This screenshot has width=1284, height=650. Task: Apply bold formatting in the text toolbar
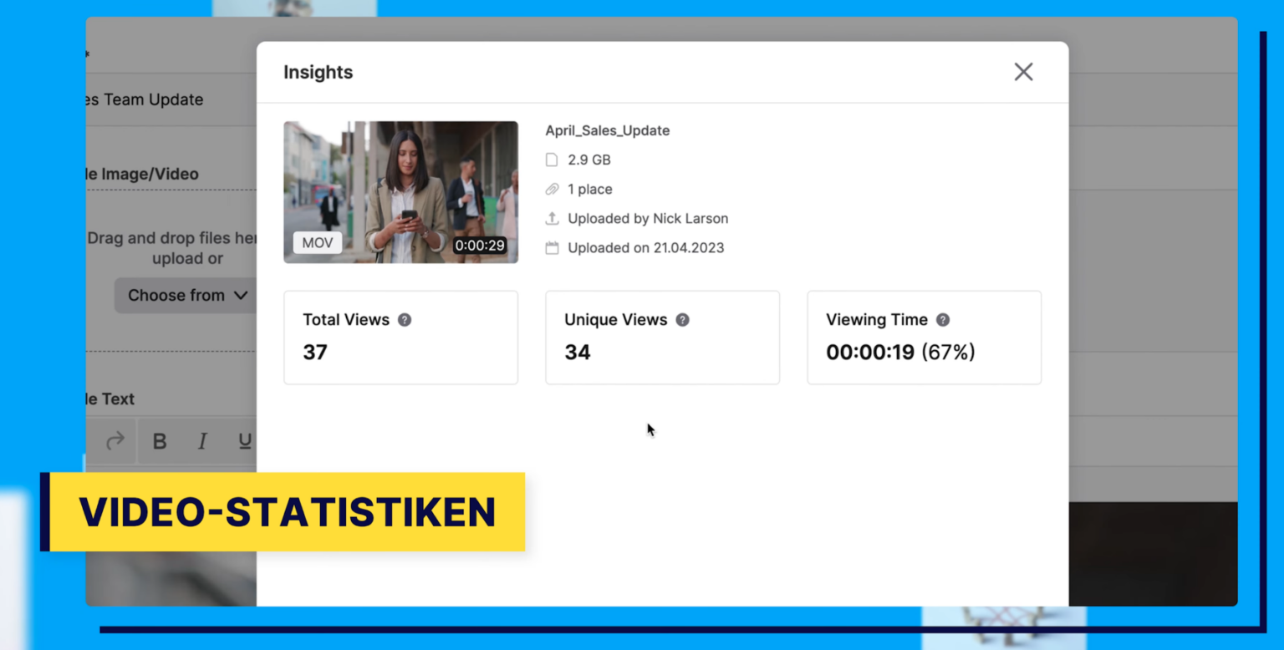click(x=160, y=441)
